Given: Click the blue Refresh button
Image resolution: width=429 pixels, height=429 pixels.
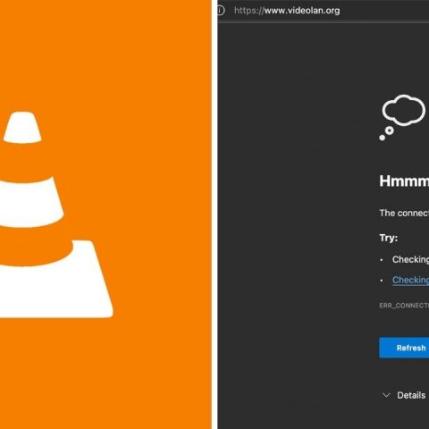Looking at the screenshot, I should [x=404, y=348].
